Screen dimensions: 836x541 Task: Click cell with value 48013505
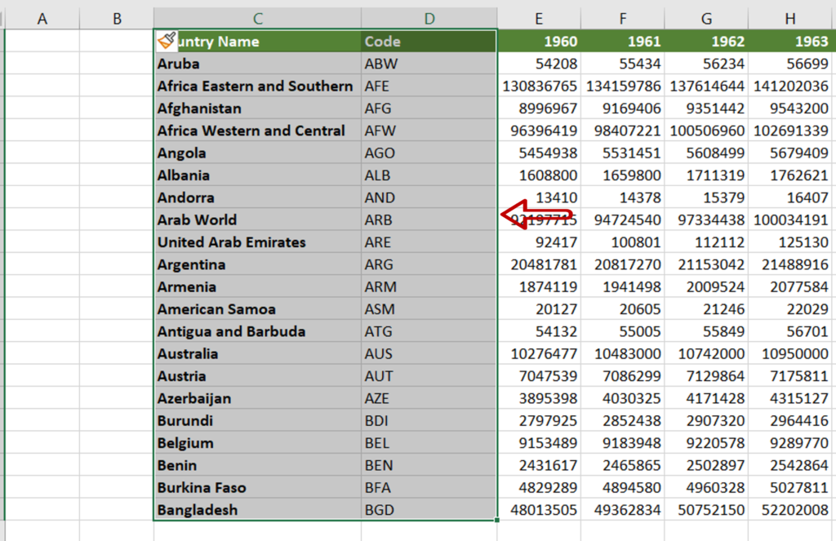pyautogui.click(x=539, y=510)
